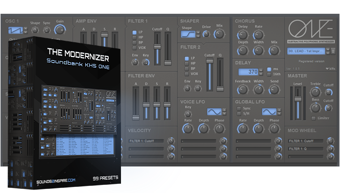Click the Shaper Mix knob
340x193 pixels.
[x=219, y=34]
